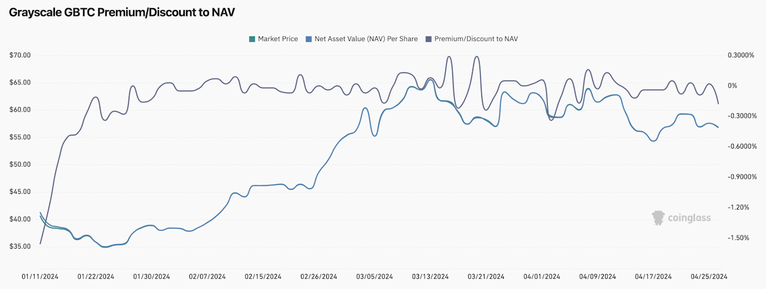Click the Premium/Discount to NAV legend swatch
This screenshot has width=766, height=289.
429,39
